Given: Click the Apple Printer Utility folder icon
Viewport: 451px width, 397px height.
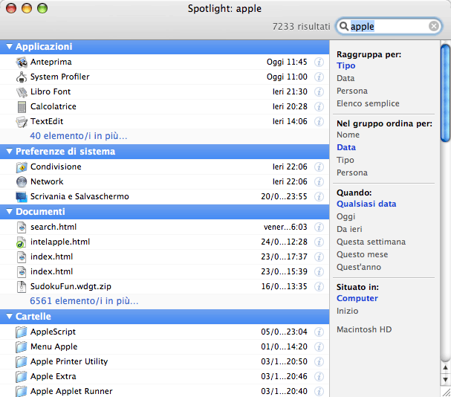Looking at the screenshot, I should pyautogui.click(x=22, y=362).
